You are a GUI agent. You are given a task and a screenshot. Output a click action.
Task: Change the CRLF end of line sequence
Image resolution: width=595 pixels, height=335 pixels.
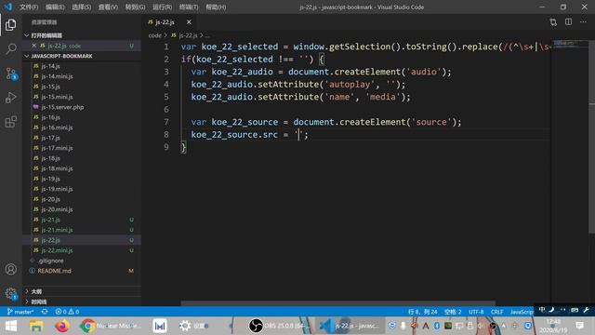(496, 312)
